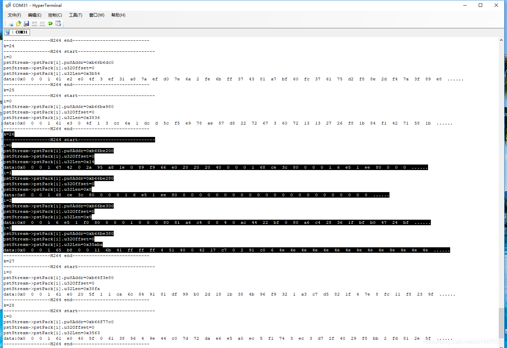The height and width of the screenshot is (348, 507).
Task: Click the vertical scrollbar thumb
Action: [x=501, y=323]
